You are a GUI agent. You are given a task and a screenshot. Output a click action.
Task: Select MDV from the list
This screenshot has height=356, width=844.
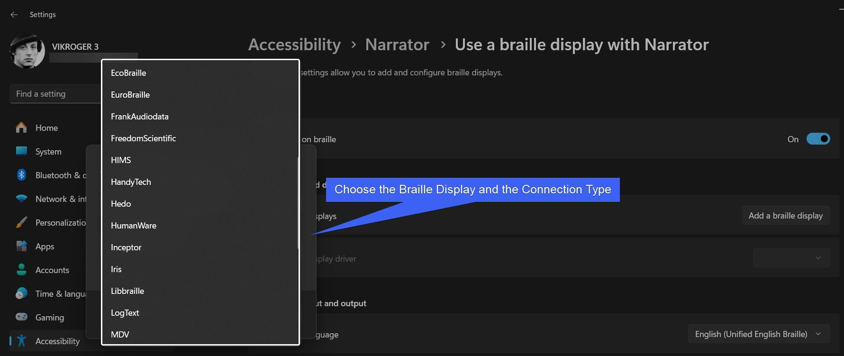pos(200,334)
